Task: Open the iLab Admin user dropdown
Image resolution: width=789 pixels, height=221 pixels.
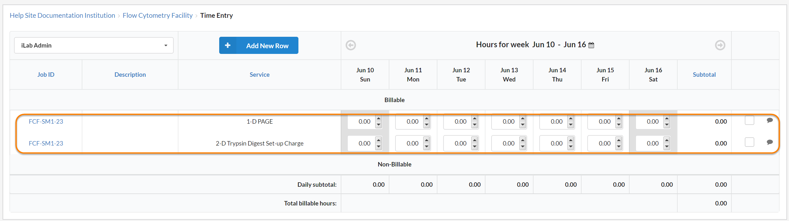Action: click(94, 45)
